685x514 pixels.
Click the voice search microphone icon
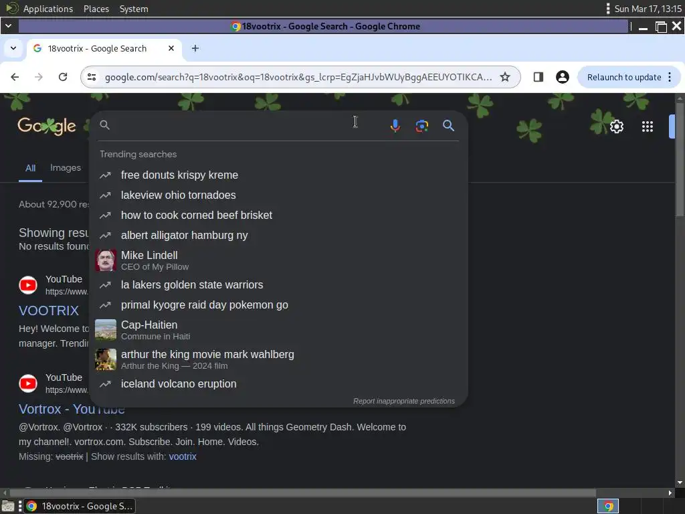395,126
